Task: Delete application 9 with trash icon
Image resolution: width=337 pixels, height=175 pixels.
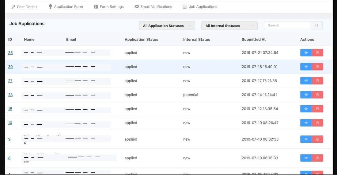Action: (317, 139)
